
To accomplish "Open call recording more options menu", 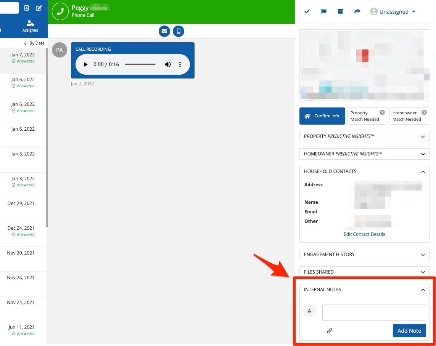I will tap(180, 64).
